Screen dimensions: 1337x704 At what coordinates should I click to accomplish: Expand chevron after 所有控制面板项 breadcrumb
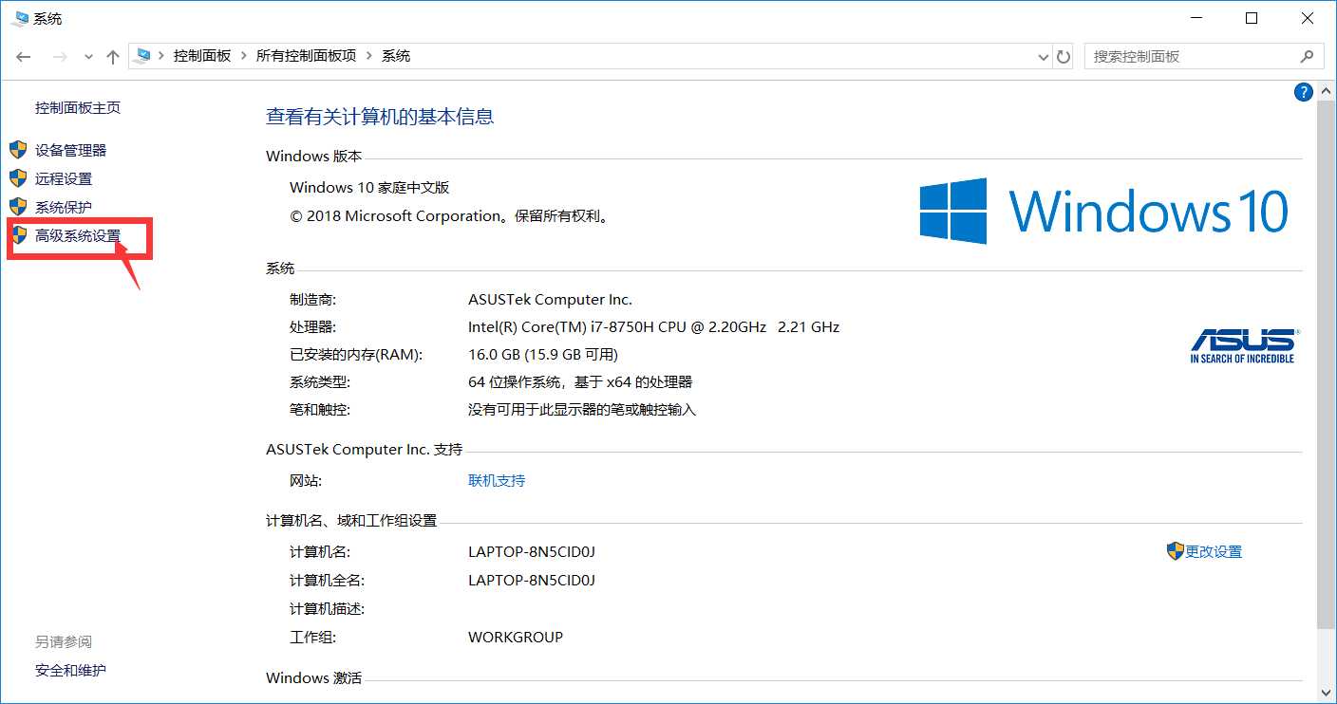[369, 56]
